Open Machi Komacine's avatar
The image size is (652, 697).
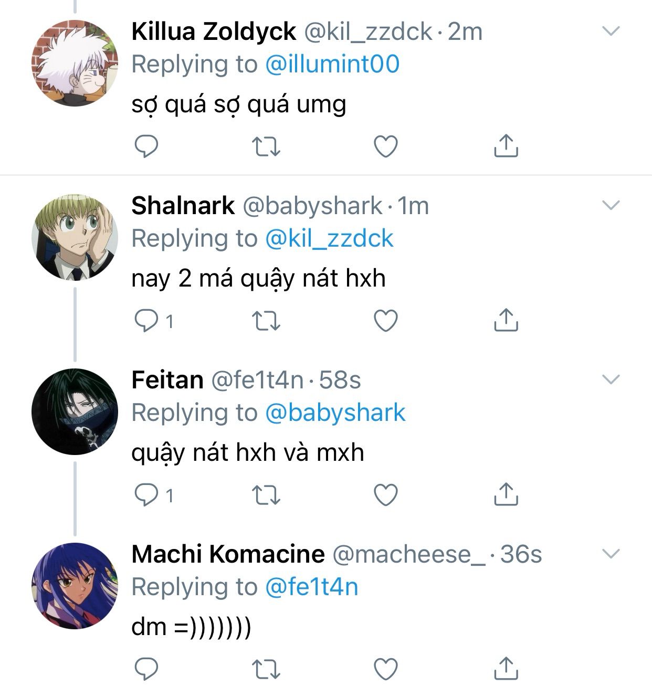click(74, 585)
